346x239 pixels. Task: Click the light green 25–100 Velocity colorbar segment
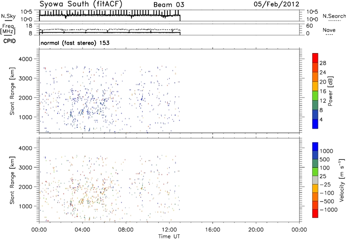click(315, 172)
